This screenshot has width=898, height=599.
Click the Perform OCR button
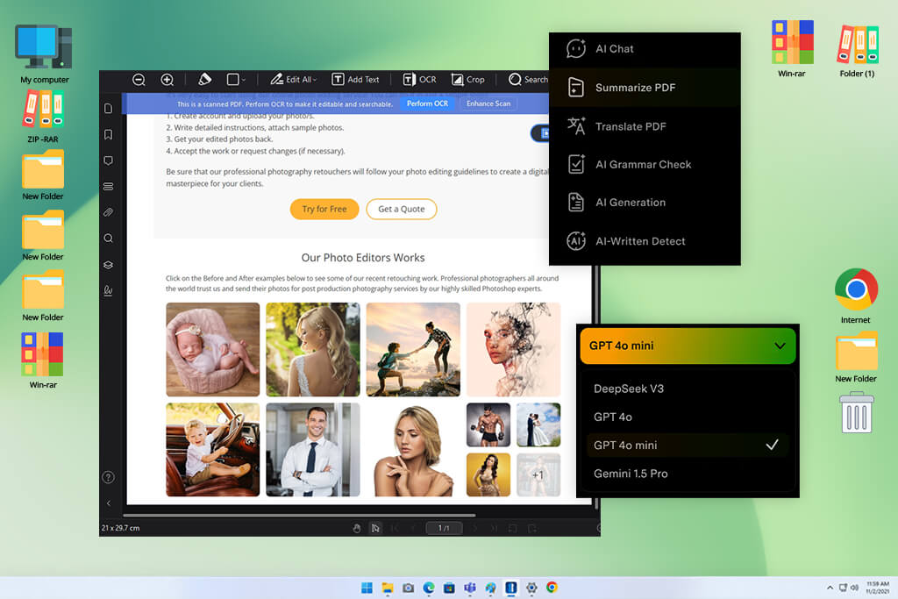point(427,103)
